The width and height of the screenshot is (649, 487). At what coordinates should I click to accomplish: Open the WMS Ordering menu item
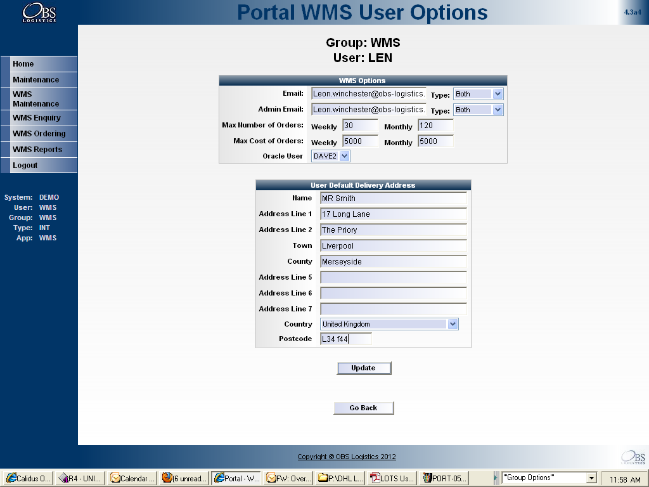click(39, 133)
